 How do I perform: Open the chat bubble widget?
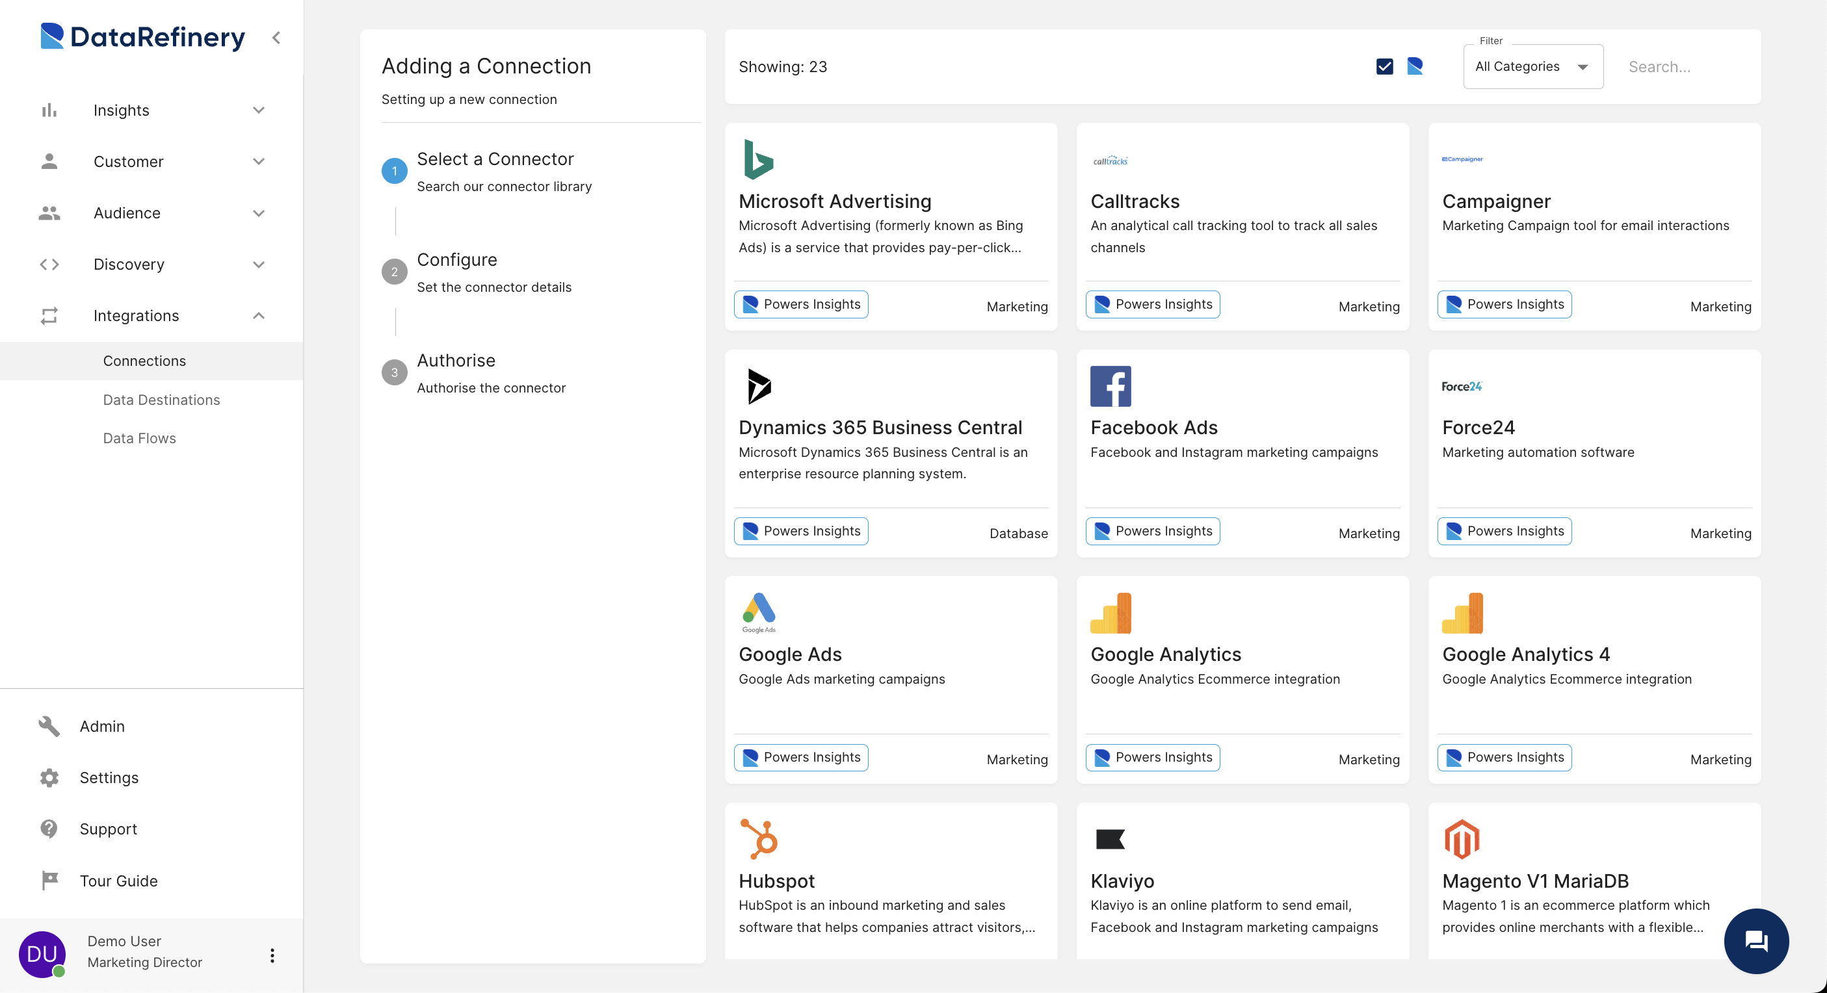1755,940
